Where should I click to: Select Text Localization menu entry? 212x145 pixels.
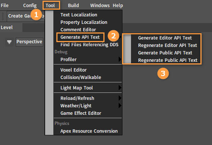(x=88, y=15)
